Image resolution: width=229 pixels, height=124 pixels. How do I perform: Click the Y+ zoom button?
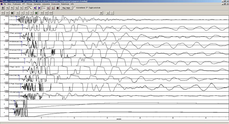tap(27, 13)
